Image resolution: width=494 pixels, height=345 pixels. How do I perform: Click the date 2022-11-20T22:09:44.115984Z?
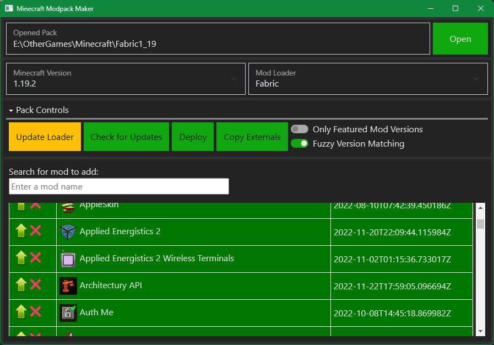tap(392, 233)
